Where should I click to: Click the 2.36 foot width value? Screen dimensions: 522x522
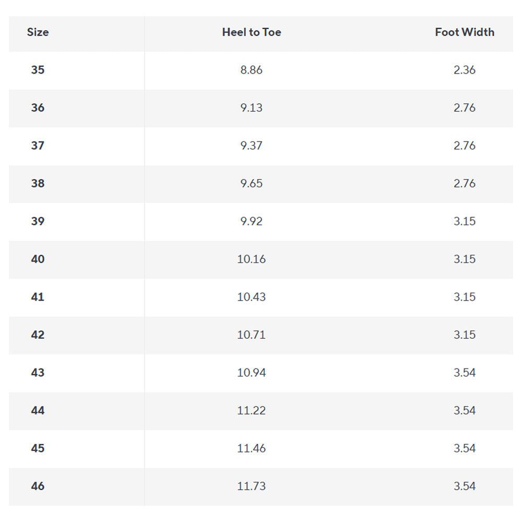point(465,70)
